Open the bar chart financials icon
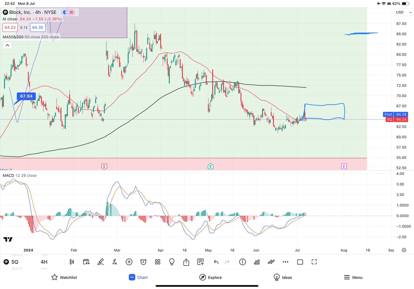This screenshot has height=289, width=414. click(257, 262)
